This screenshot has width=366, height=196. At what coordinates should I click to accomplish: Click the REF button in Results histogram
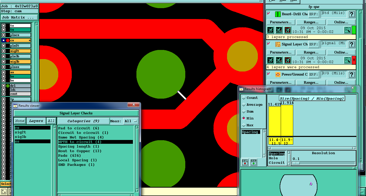(x=253, y=162)
